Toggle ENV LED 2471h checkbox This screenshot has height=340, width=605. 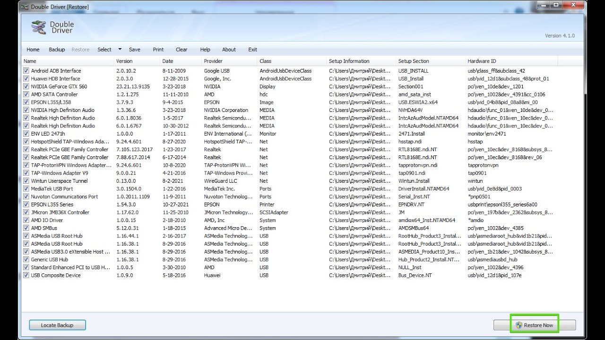click(x=26, y=134)
